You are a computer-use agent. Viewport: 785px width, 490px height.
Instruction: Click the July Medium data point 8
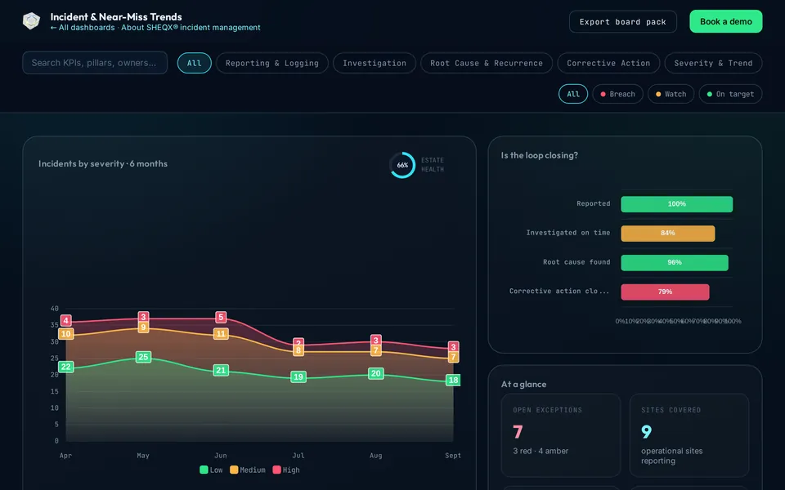point(298,350)
